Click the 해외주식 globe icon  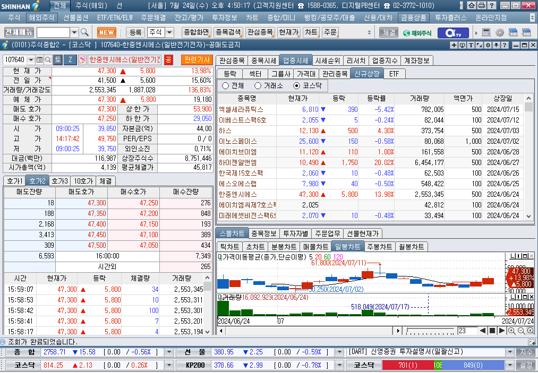(417, 32)
